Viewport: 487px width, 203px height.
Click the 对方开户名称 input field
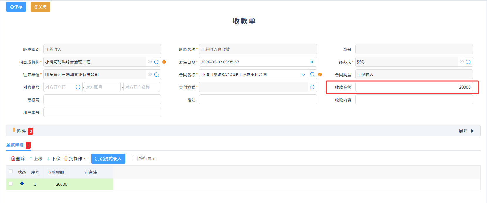142,87
